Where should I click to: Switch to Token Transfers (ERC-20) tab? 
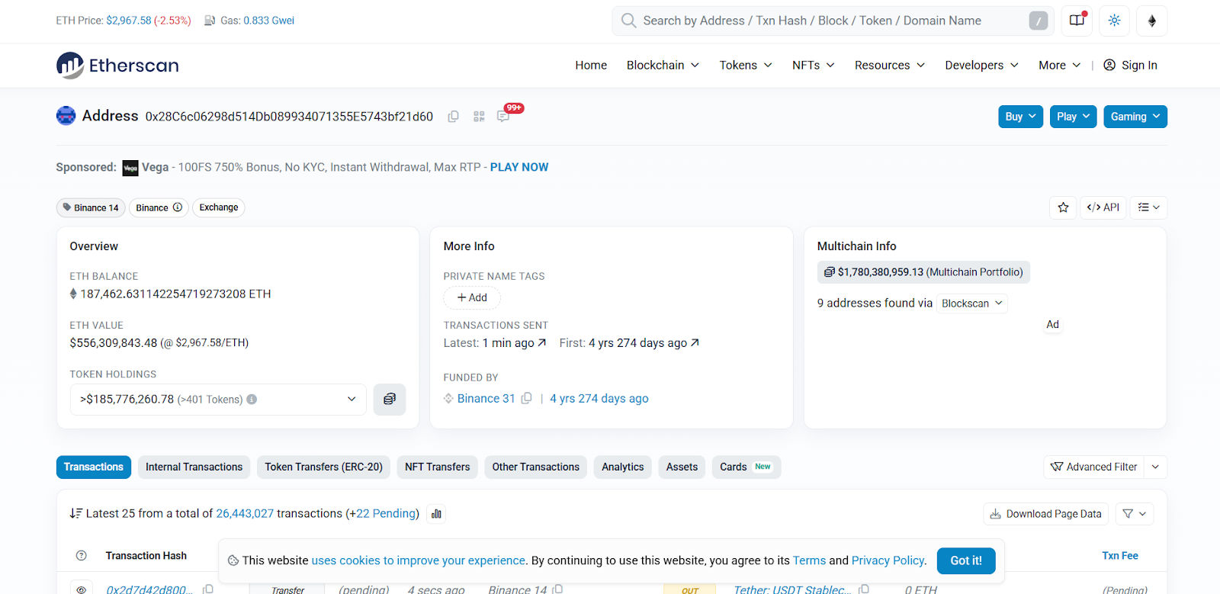(324, 467)
